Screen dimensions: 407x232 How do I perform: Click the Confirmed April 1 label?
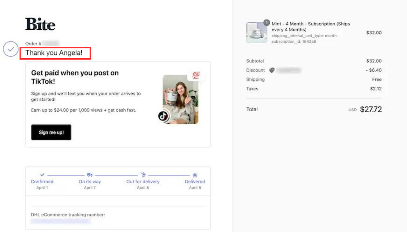(42, 184)
